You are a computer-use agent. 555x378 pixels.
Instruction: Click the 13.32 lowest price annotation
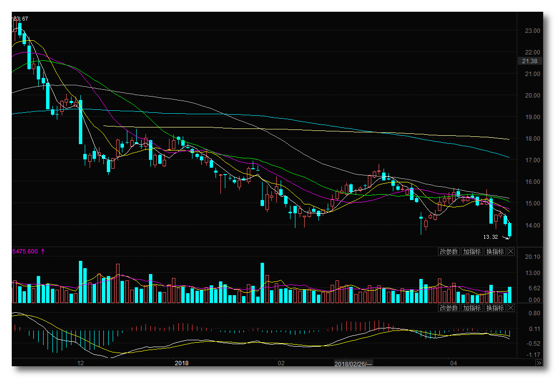[491, 237]
